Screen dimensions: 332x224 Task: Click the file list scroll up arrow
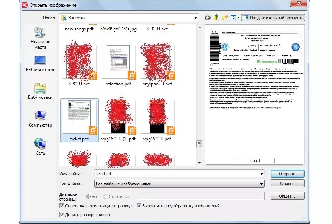(199, 28)
